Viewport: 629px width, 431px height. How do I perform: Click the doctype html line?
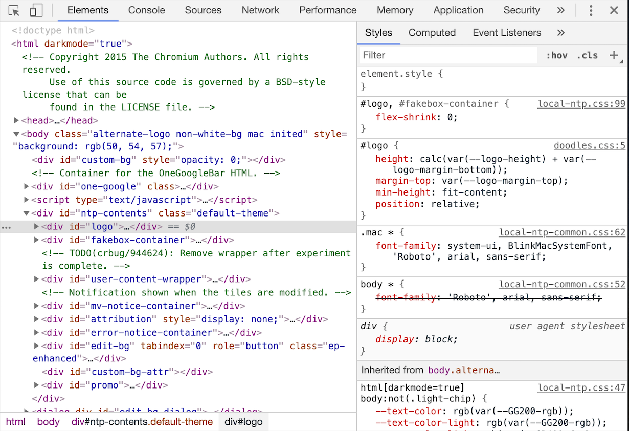point(53,31)
